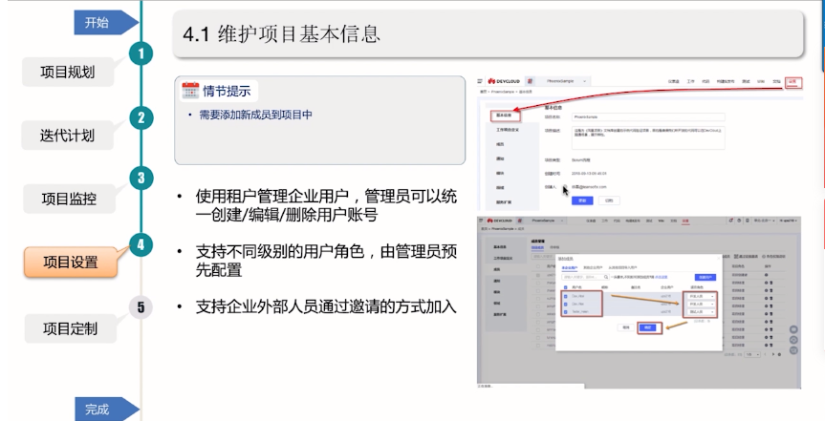Open PhoenixSample project dropdown in member-management screenshot
The width and height of the screenshot is (825, 421).
(545, 221)
